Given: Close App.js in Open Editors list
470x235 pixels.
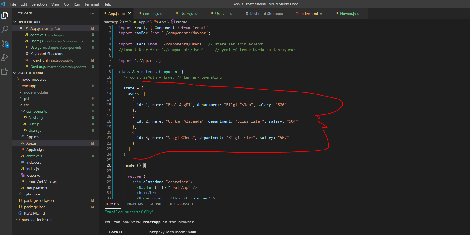Looking at the screenshot, I should pos(21,28).
